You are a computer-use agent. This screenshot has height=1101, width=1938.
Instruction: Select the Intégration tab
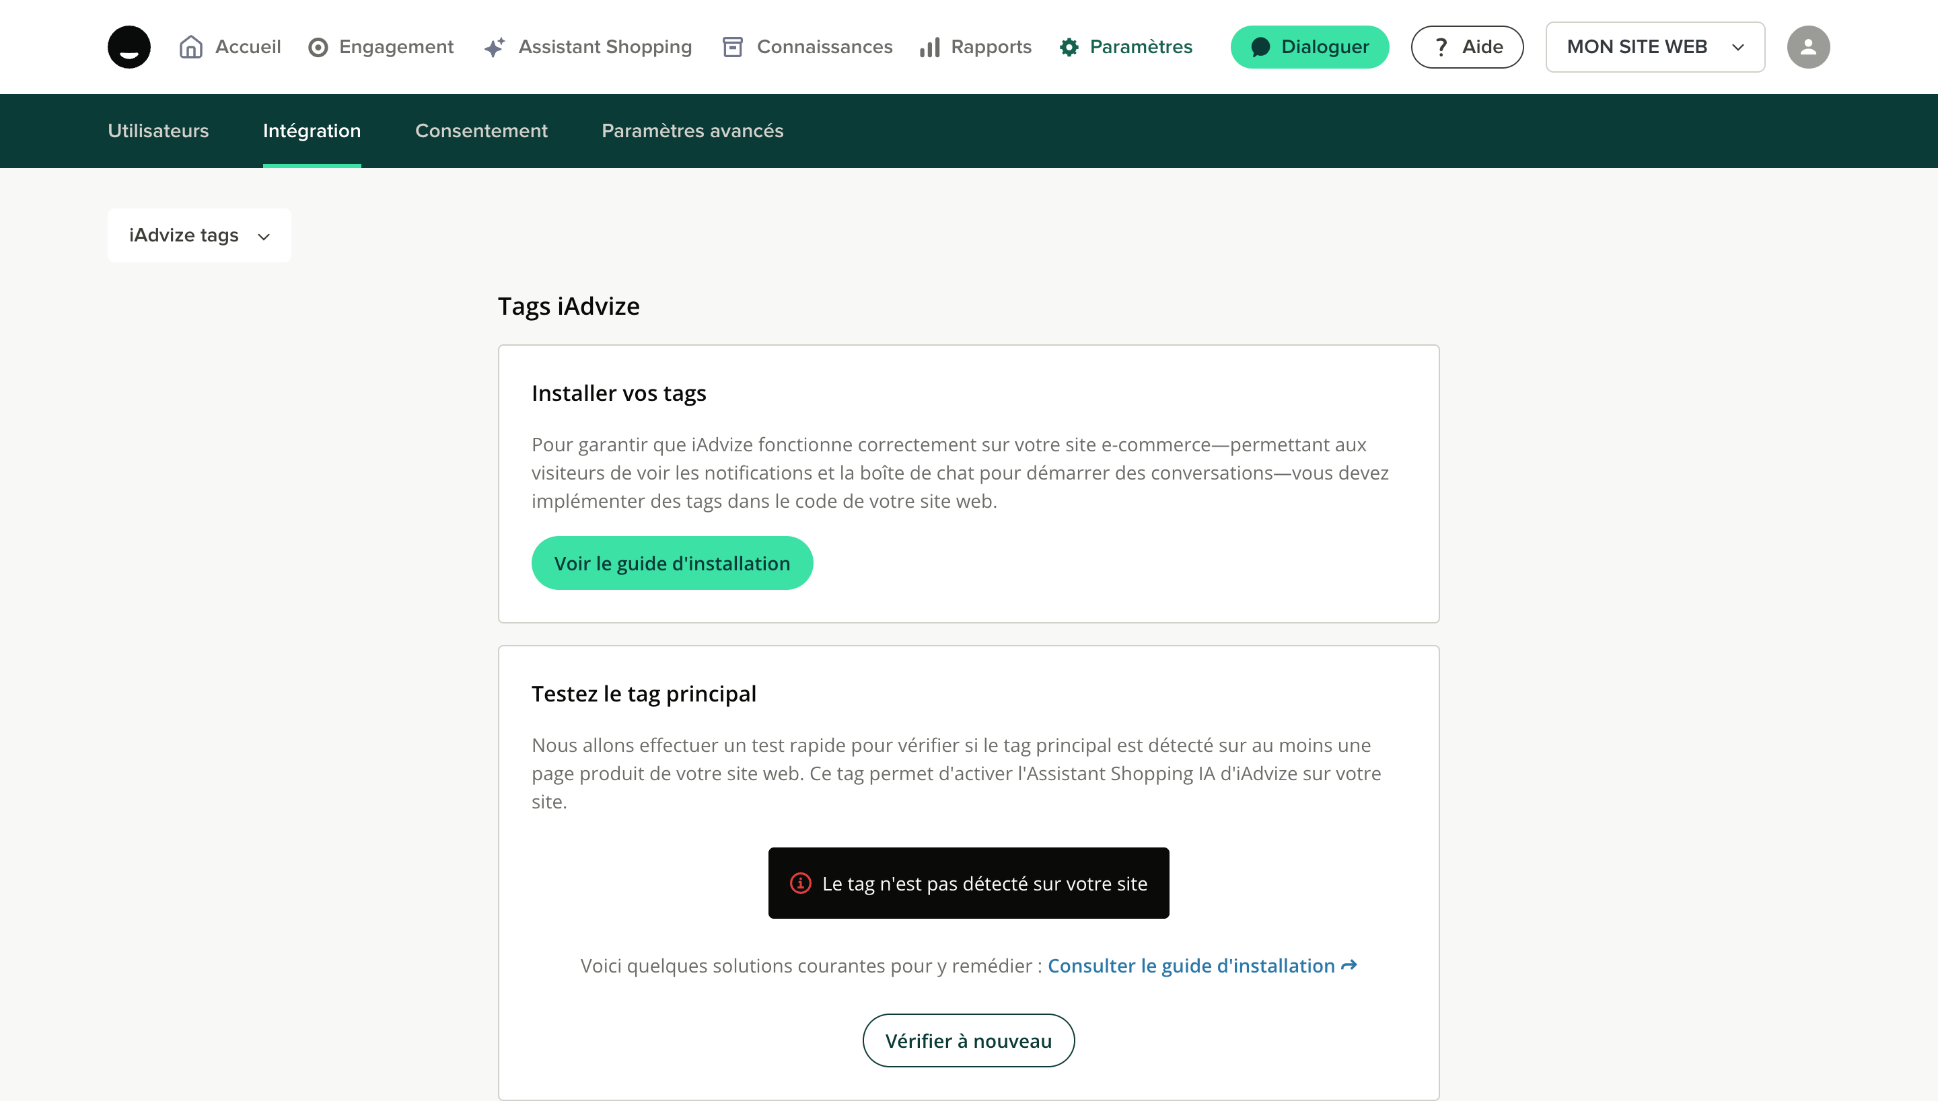tap(312, 131)
